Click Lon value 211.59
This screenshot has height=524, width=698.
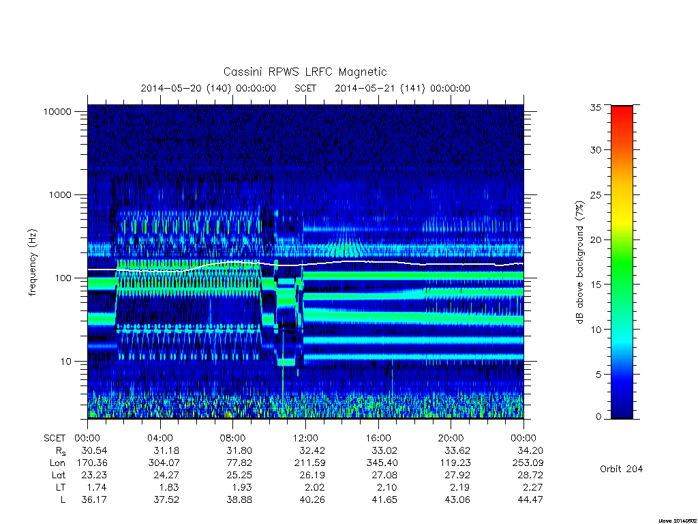pyautogui.click(x=309, y=463)
